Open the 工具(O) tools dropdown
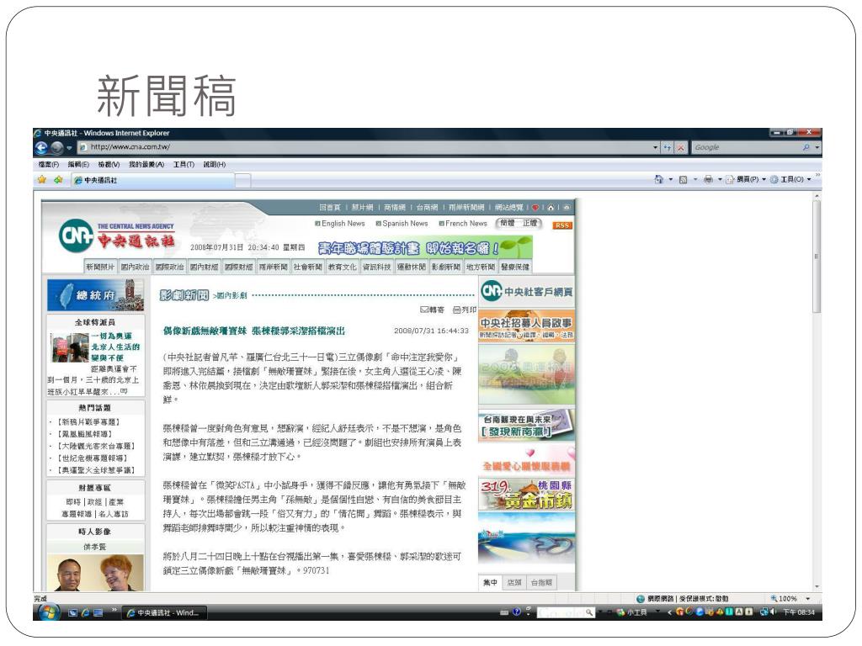 [790, 179]
